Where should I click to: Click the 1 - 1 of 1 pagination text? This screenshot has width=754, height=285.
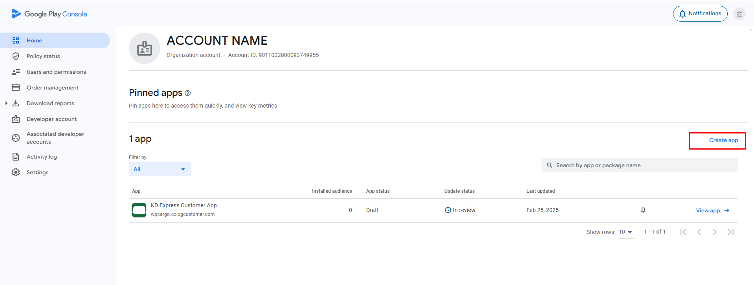[655, 232]
